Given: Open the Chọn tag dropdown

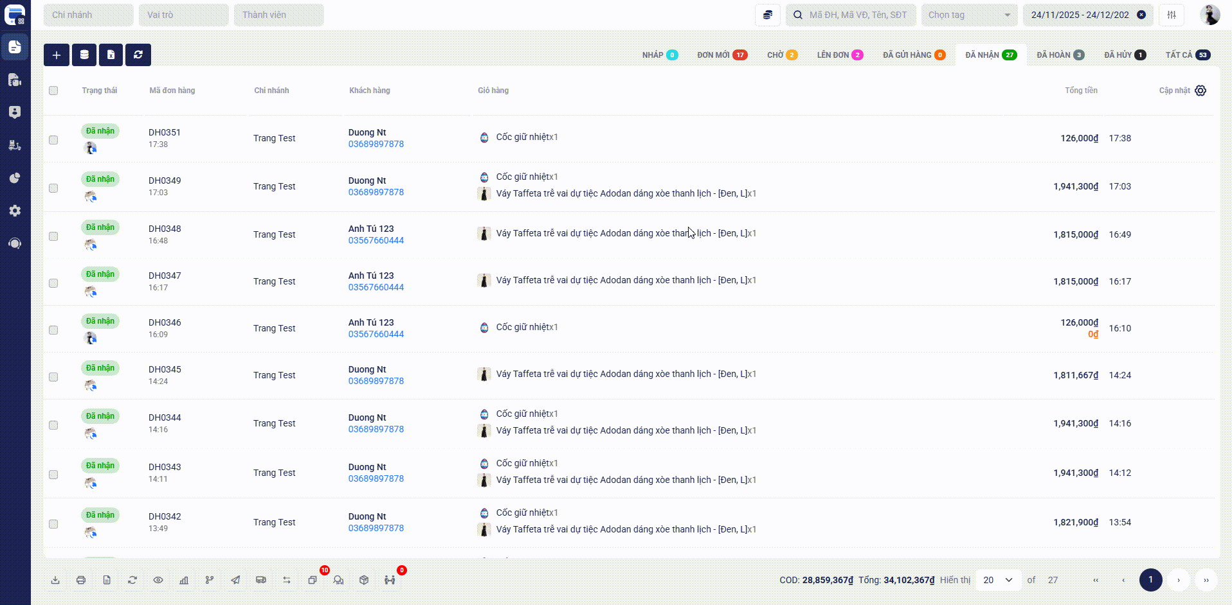Looking at the screenshot, I should click(x=969, y=15).
